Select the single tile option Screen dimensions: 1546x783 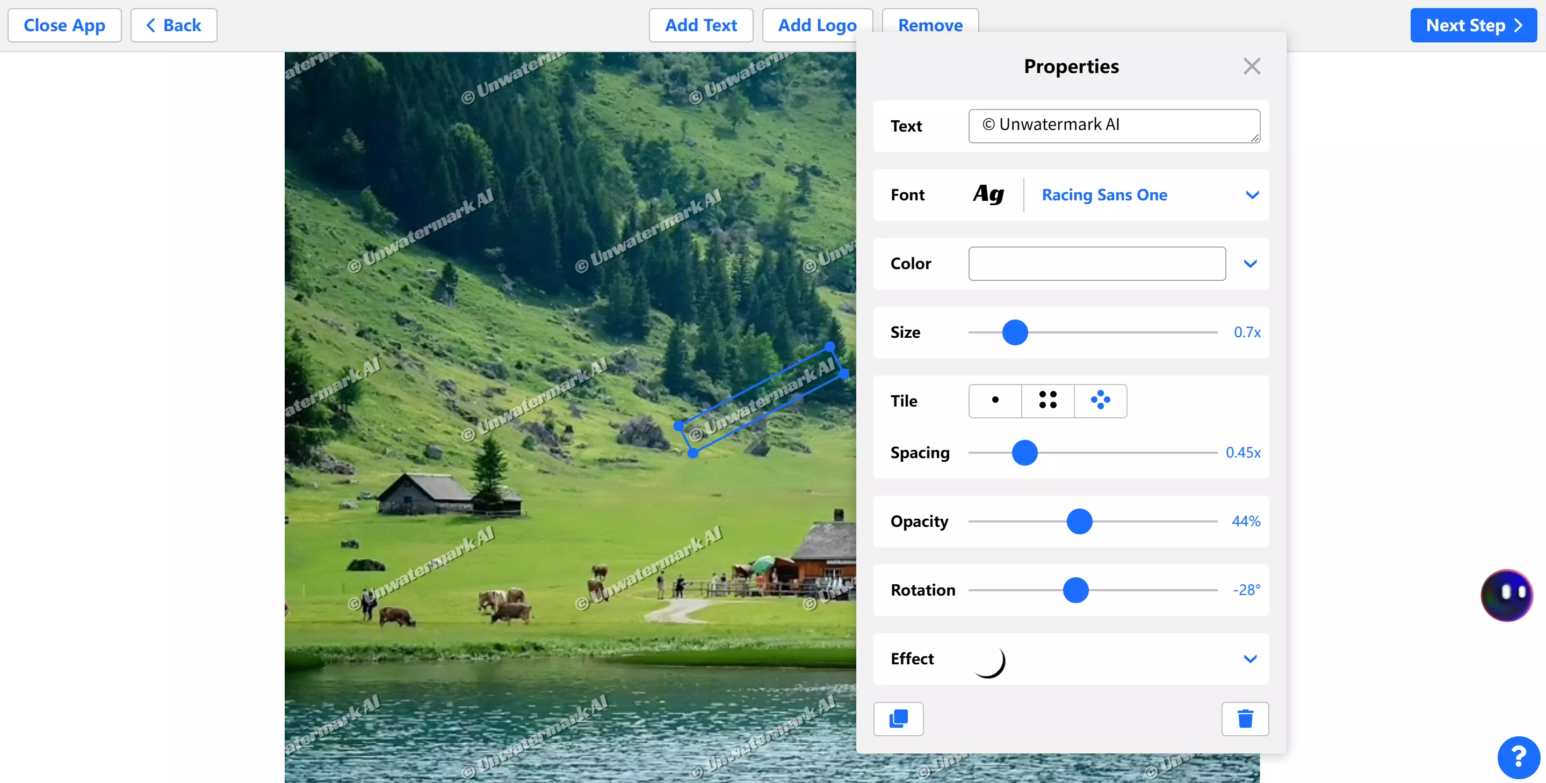[x=995, y=400]
